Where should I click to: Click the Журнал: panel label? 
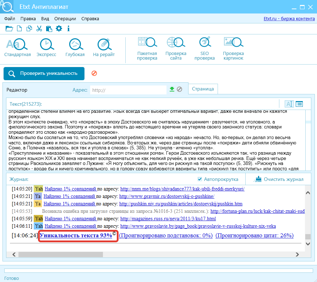click(x=19, y=179)
